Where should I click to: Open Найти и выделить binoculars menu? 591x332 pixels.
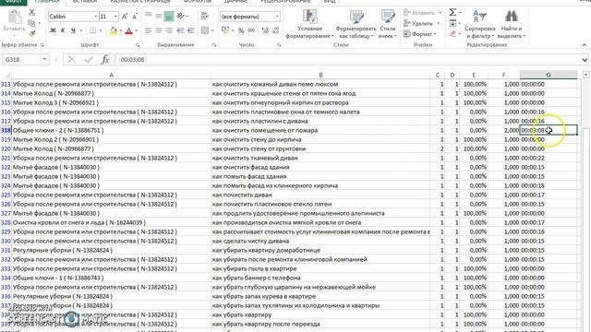[x=511, y=24]
